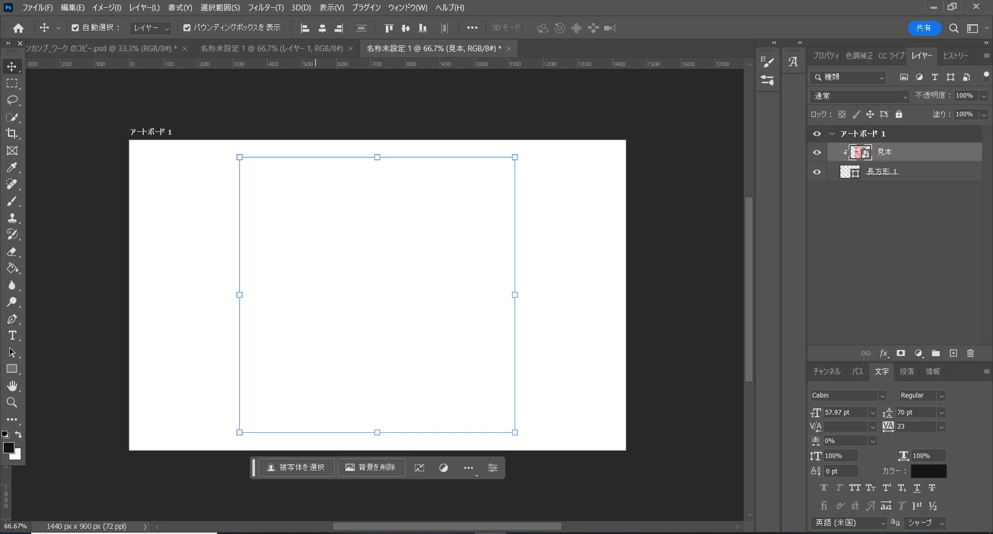Click the foreground color swatch
The height and width of the screenshot is (534, 993).
click(9, 448)
